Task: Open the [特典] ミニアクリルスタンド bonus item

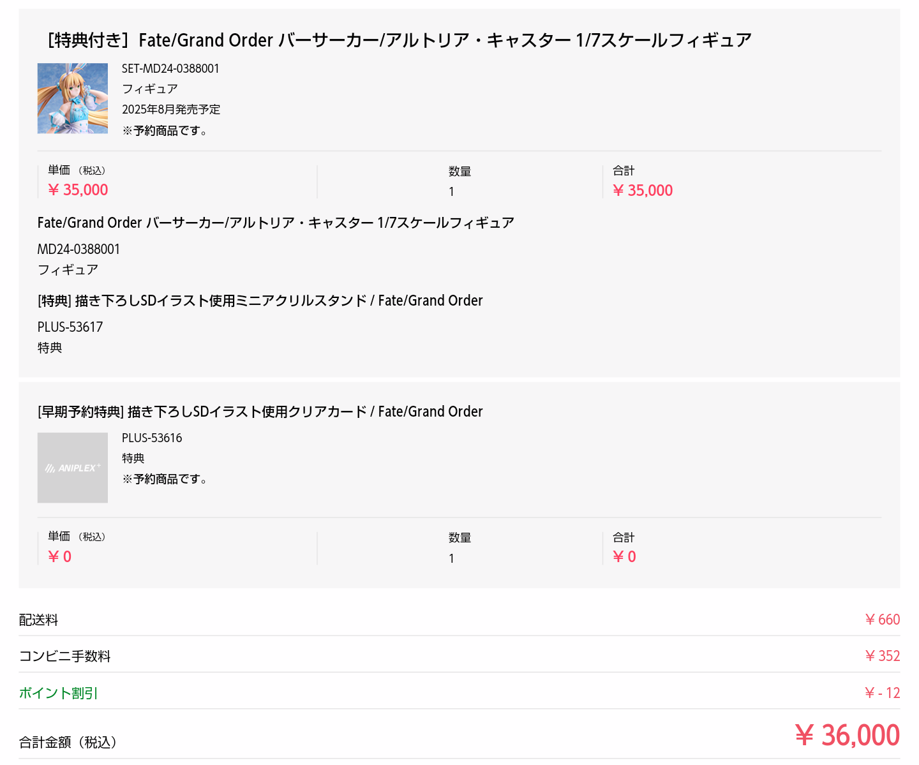Action: [x=260, y=301]
